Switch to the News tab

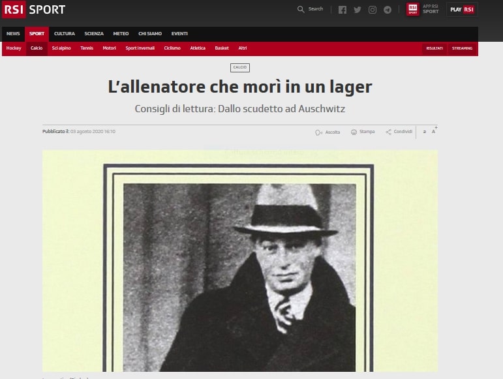pos(13,34)
